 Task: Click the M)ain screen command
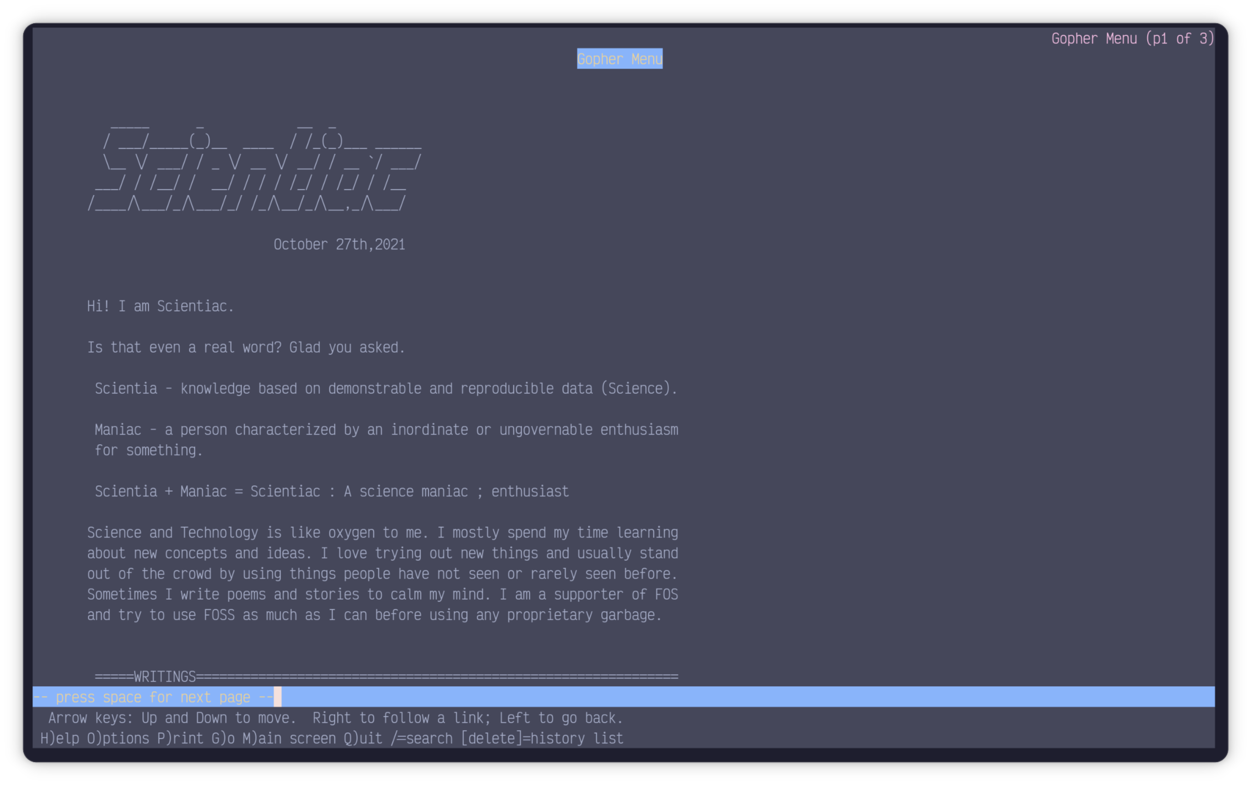pyautogui.click(x=289, y=738)
